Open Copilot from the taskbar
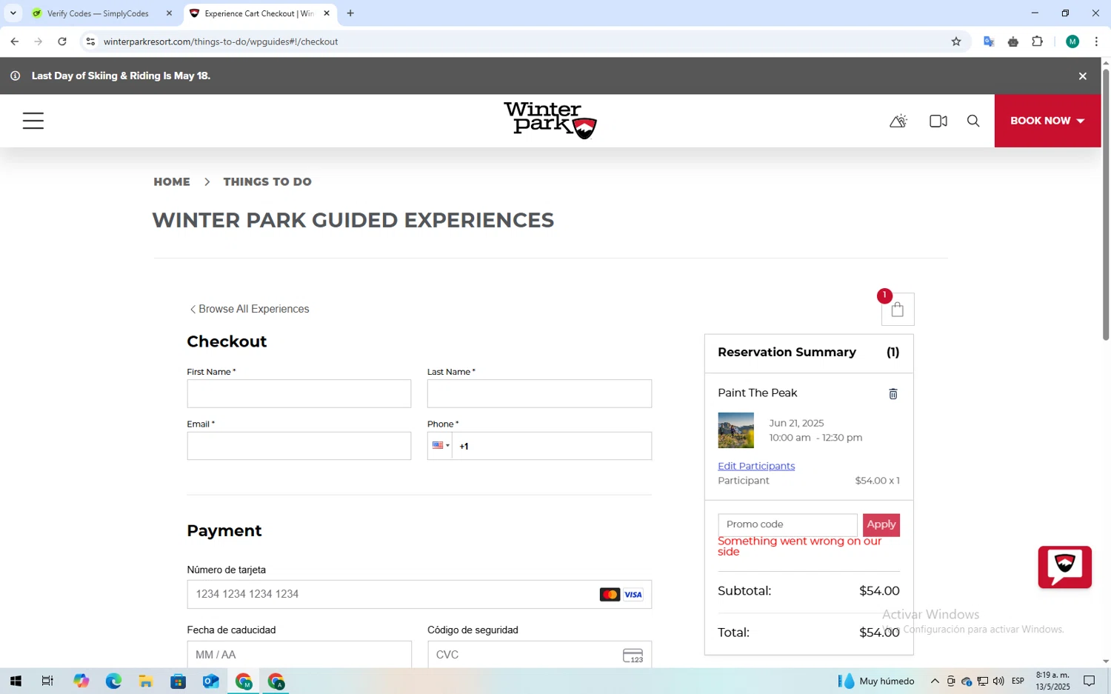Image resolution: width=1111 pixels, height=694 pixels. pos(81,681)
